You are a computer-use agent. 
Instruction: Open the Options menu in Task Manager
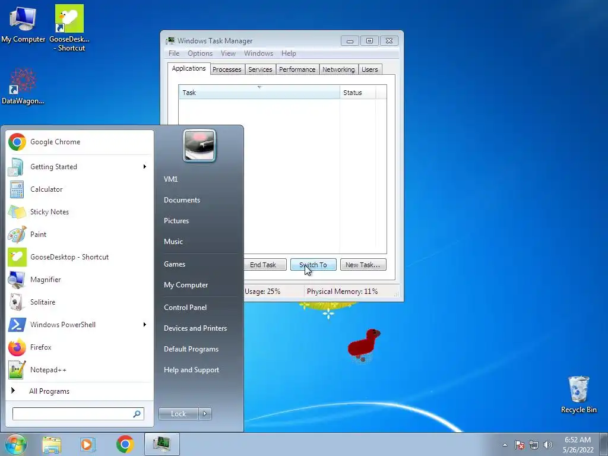pyautogui.click(x=200, y=53)
